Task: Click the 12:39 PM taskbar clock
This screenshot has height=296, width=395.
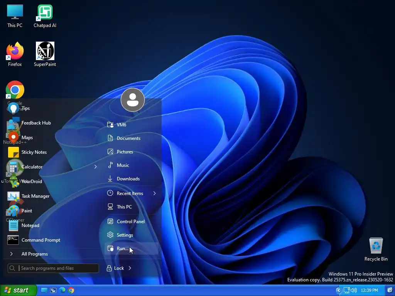Action: [369, 290]
